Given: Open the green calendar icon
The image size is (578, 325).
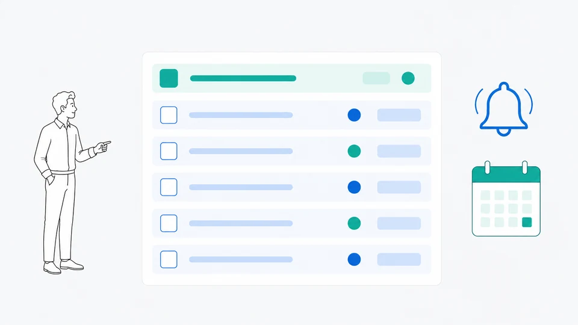Looking at the screenshot, I should pos(506,199).
